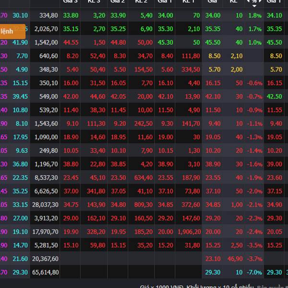Click the green change value '1.8%'
288x288 pixels.
tap(255, 15)
